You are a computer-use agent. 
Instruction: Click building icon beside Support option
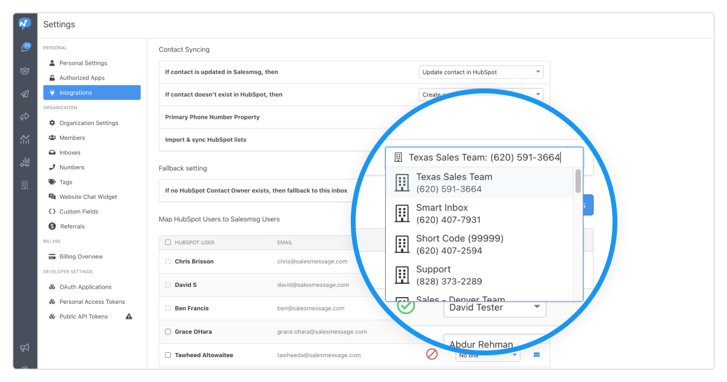pos(402,275)
